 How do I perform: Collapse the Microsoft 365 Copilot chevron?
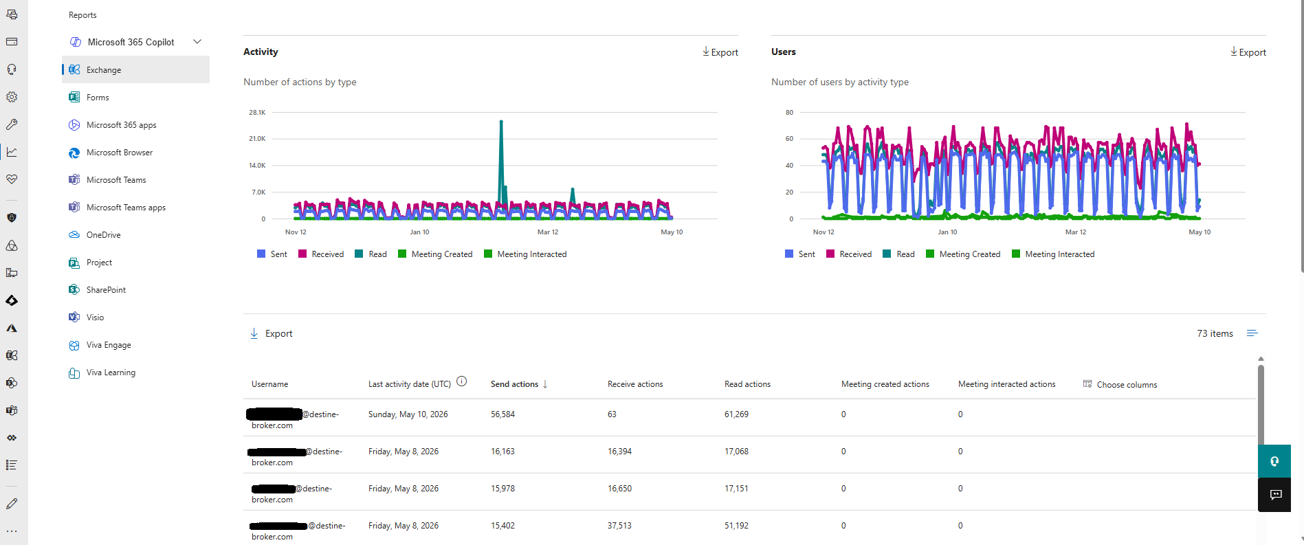click(x=197, y=42)
